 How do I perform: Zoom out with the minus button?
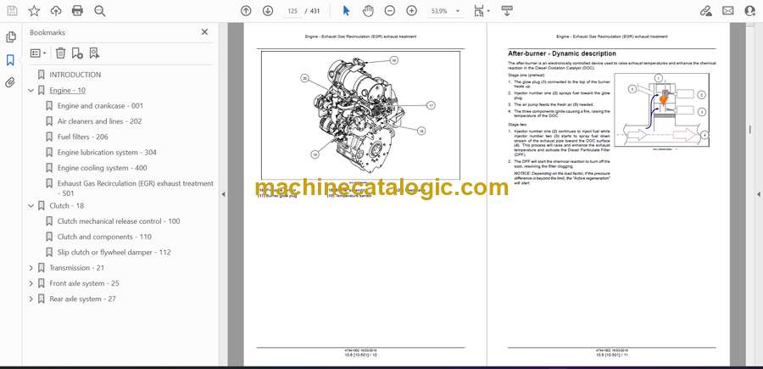point(390,11)
